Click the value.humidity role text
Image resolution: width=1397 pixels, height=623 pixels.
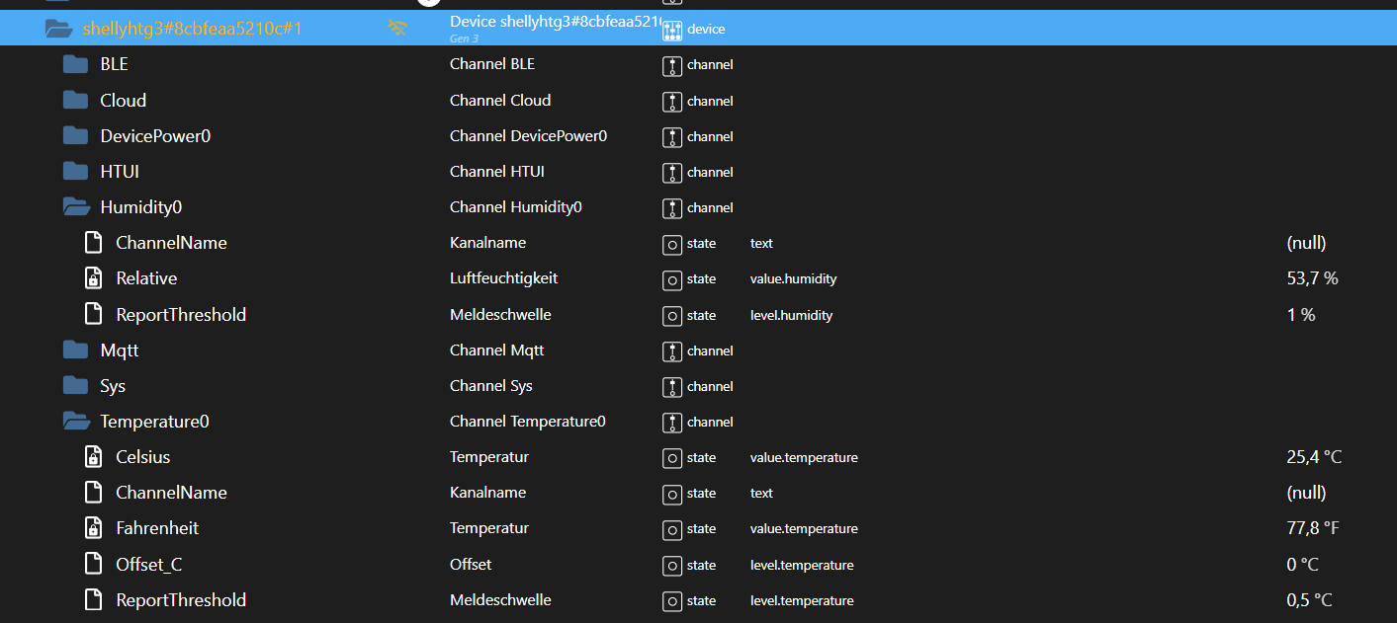coord(793,279)
